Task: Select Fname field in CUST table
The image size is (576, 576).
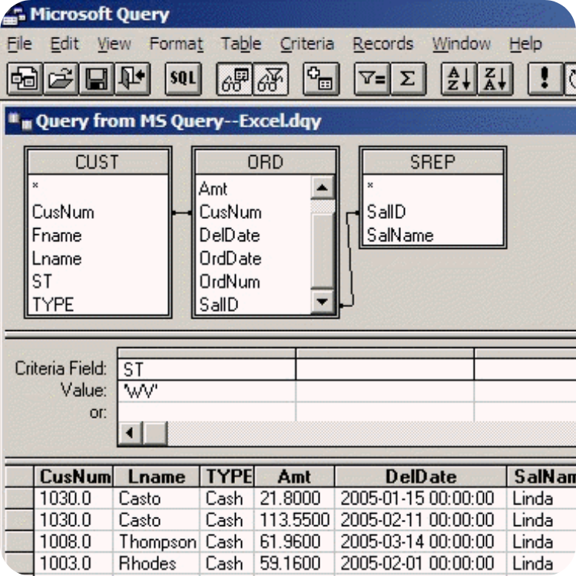Action: click(57, 236)
